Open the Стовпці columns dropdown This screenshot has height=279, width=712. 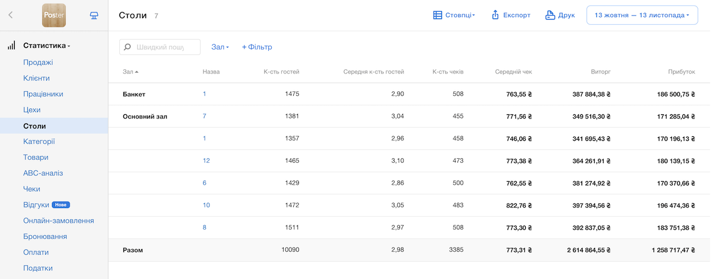click(x=454, y=15)
